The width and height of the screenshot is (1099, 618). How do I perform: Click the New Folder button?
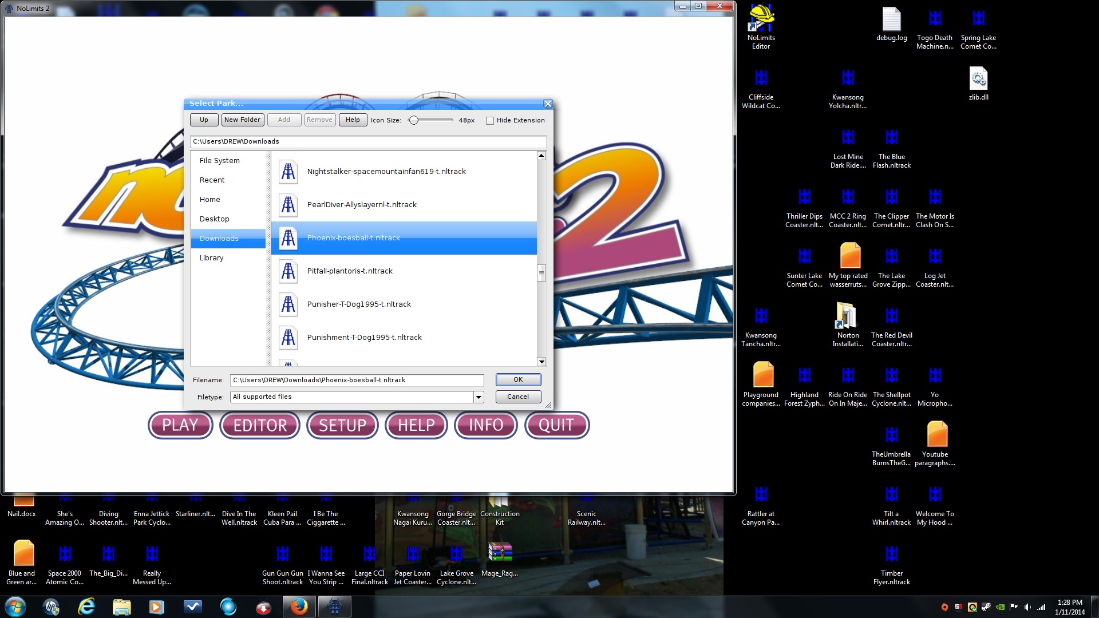[242, 120]
